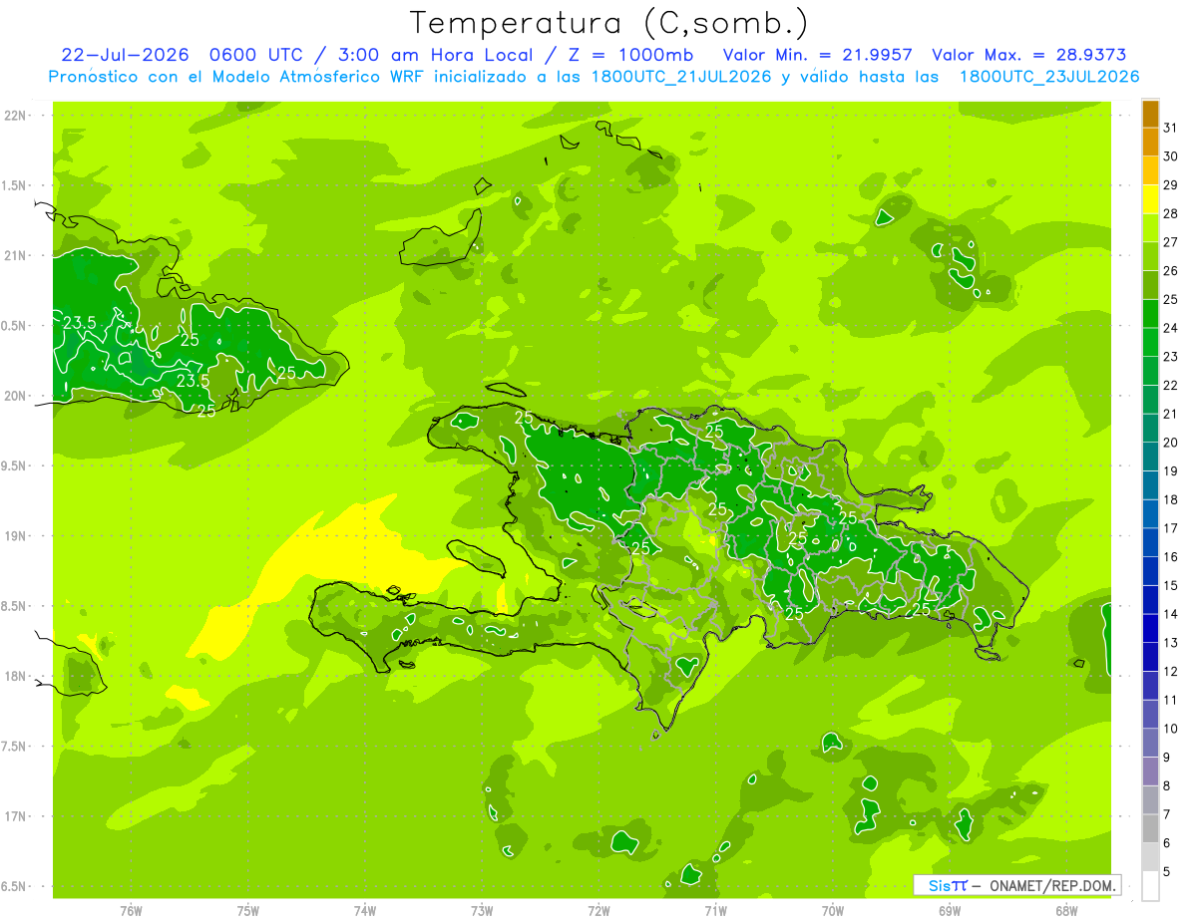
Task: Click the purple legend swatch between 9 and 10
Action: [x=1150, y=744]
